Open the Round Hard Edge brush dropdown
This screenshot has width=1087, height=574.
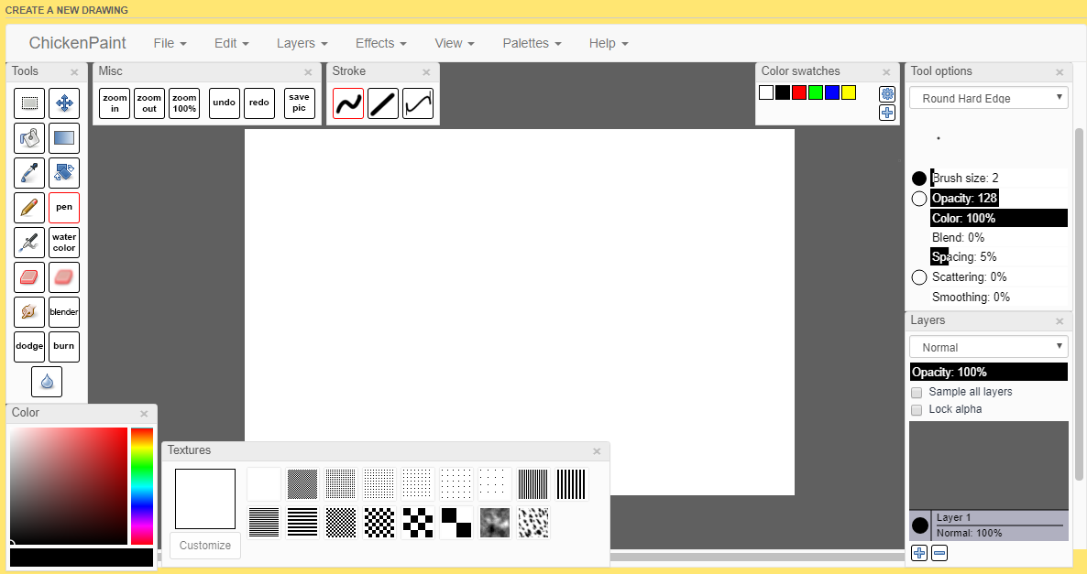(988, 98)
